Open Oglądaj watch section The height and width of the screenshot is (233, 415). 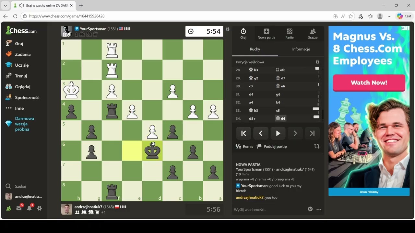tap(18, 87)
